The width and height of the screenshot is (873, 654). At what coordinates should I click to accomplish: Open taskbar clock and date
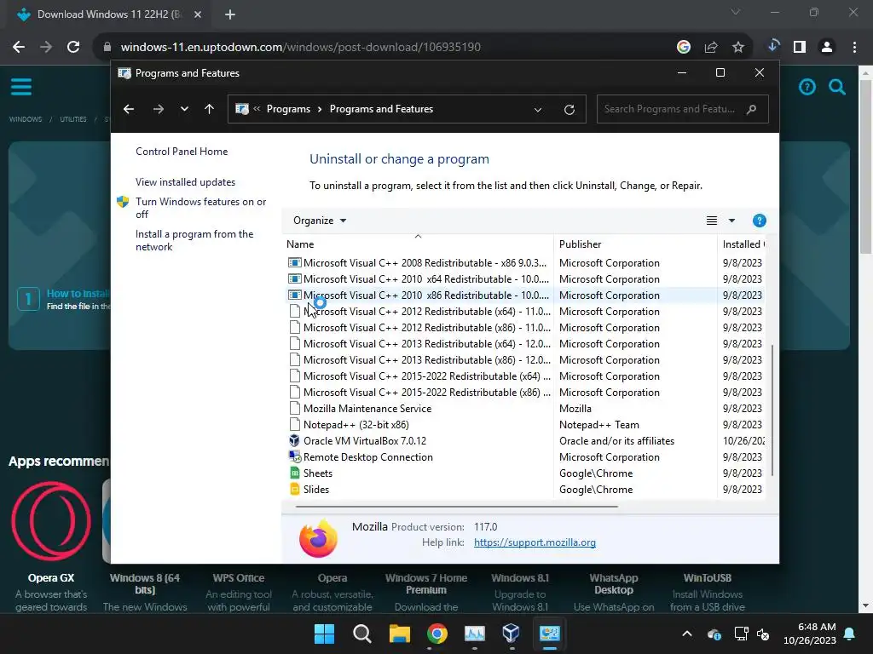click(x=810, y=634)
